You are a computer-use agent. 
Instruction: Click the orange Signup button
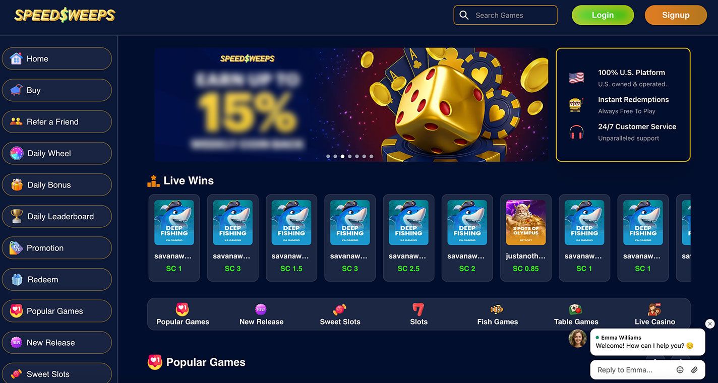coord(676,15)
